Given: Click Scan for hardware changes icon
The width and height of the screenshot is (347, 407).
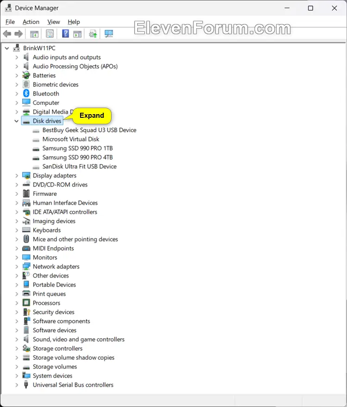Looking at the screenshot, I should (x=109, y=34).
